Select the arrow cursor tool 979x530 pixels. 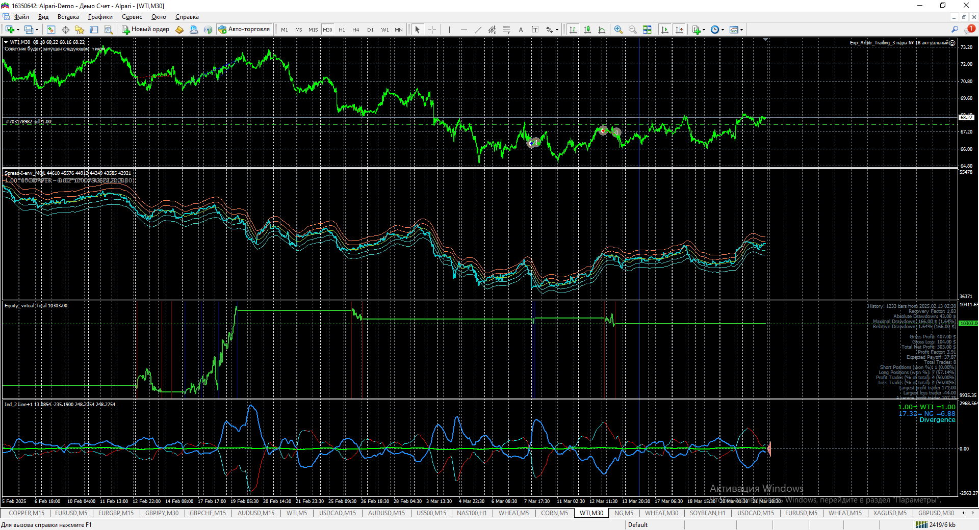[418, 30]
